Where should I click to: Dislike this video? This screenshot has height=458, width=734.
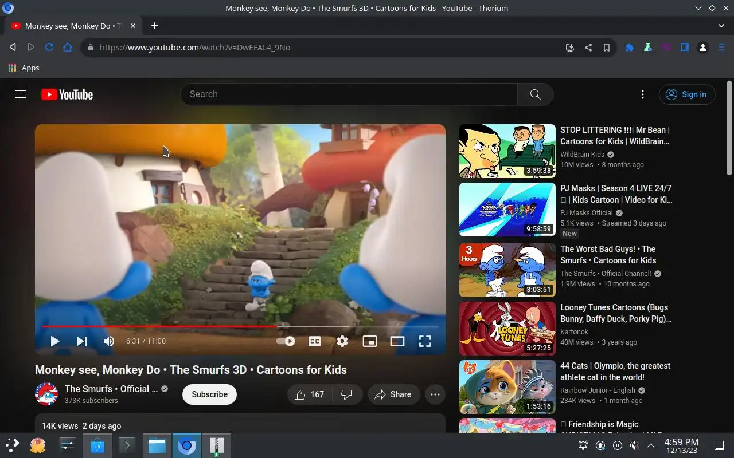(x=347, y=394)
